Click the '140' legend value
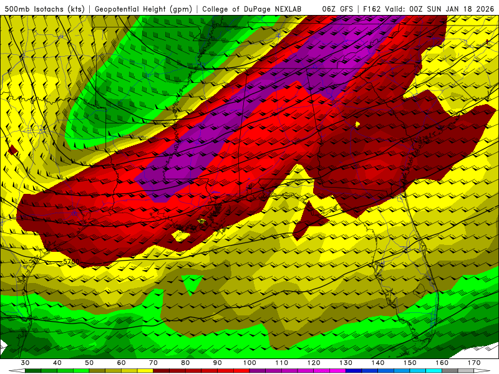Screen dimensions: 499x374 (378, 363)
